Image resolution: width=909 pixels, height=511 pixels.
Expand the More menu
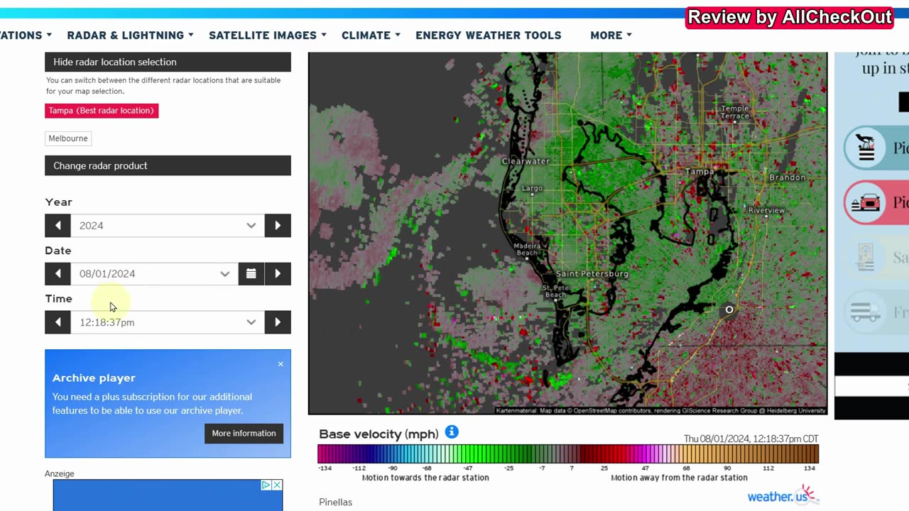(x=611, y=35)
